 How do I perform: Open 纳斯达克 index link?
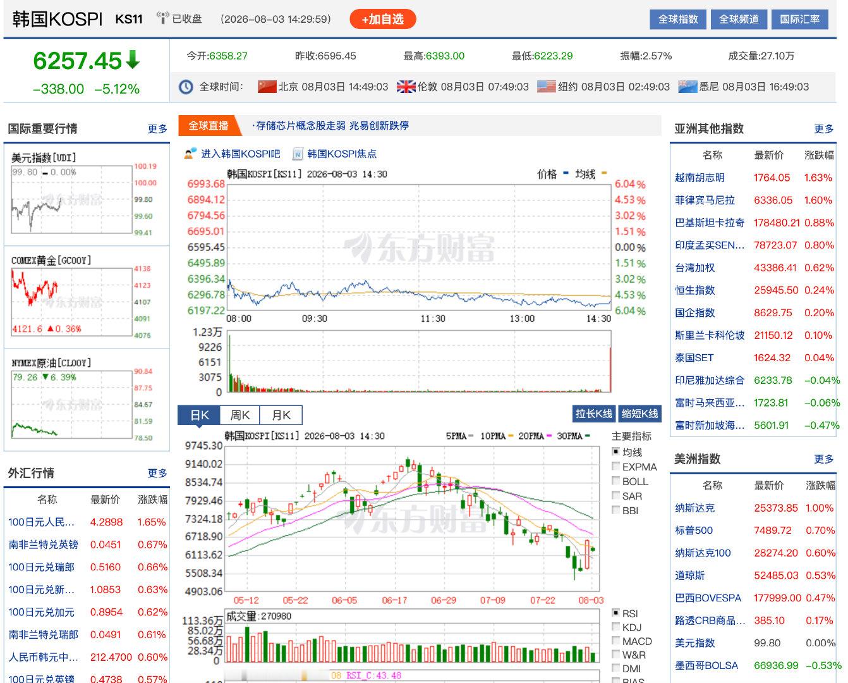coord(695,508)
